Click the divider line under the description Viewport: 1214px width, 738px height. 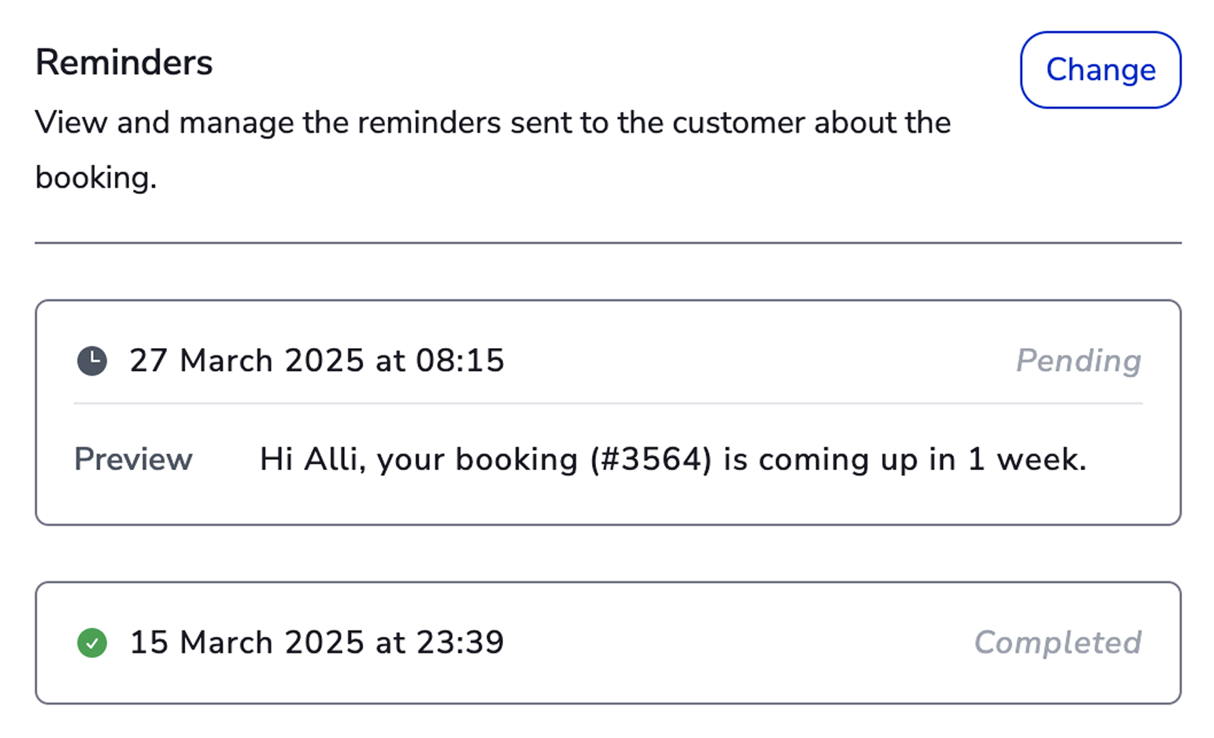pos(608,242)
